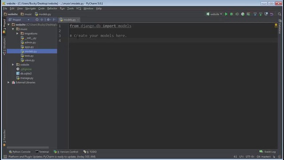Image resolution: width=284 pixels, height=160 pixels.
Task: Commit changes to VCS
Action: [260, 14]
